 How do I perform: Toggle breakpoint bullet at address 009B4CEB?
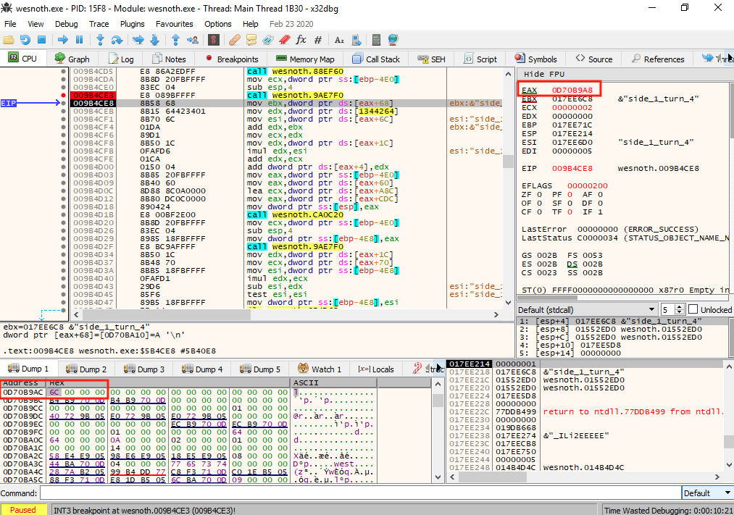[x=63, y=112]
